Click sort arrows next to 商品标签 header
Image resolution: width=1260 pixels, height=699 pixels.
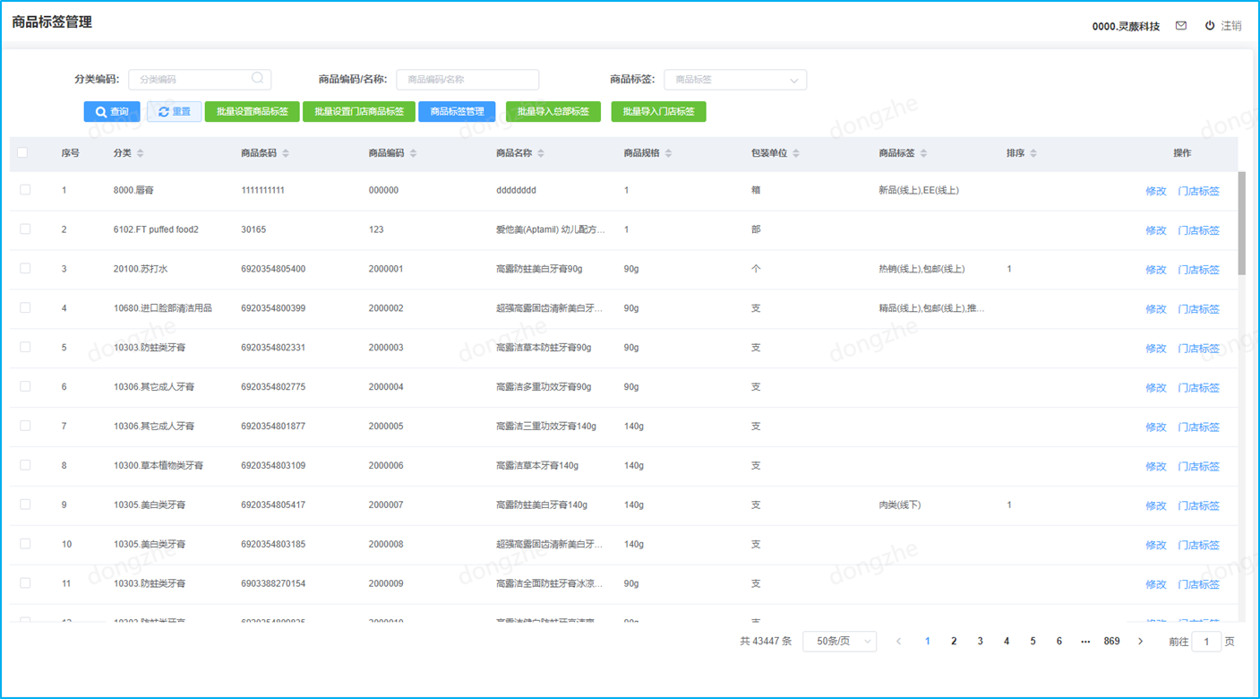pyautogui.click(x=923, y=153)
